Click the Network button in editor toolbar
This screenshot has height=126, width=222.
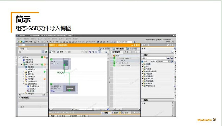point(52,52)
